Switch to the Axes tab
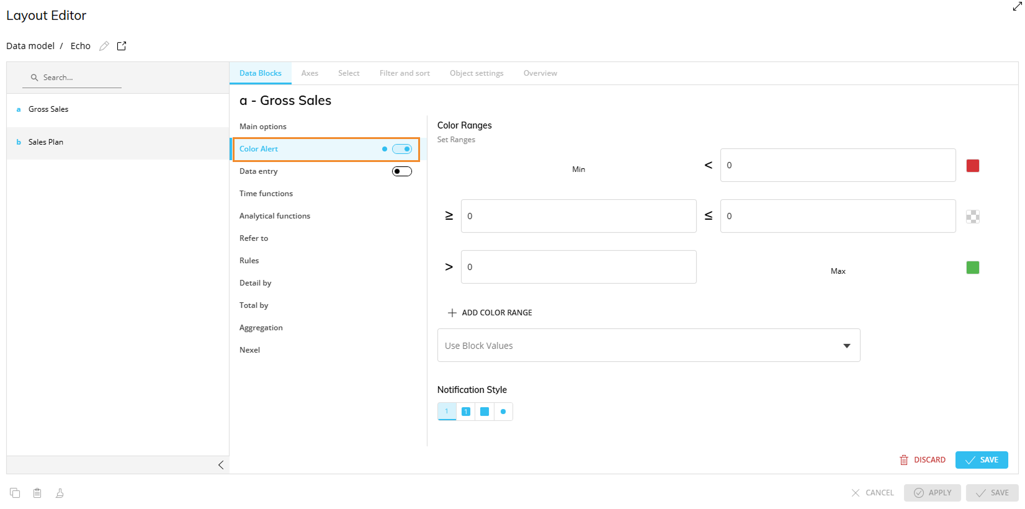This screenshot has height=509, width=1025. coord(310,73)
